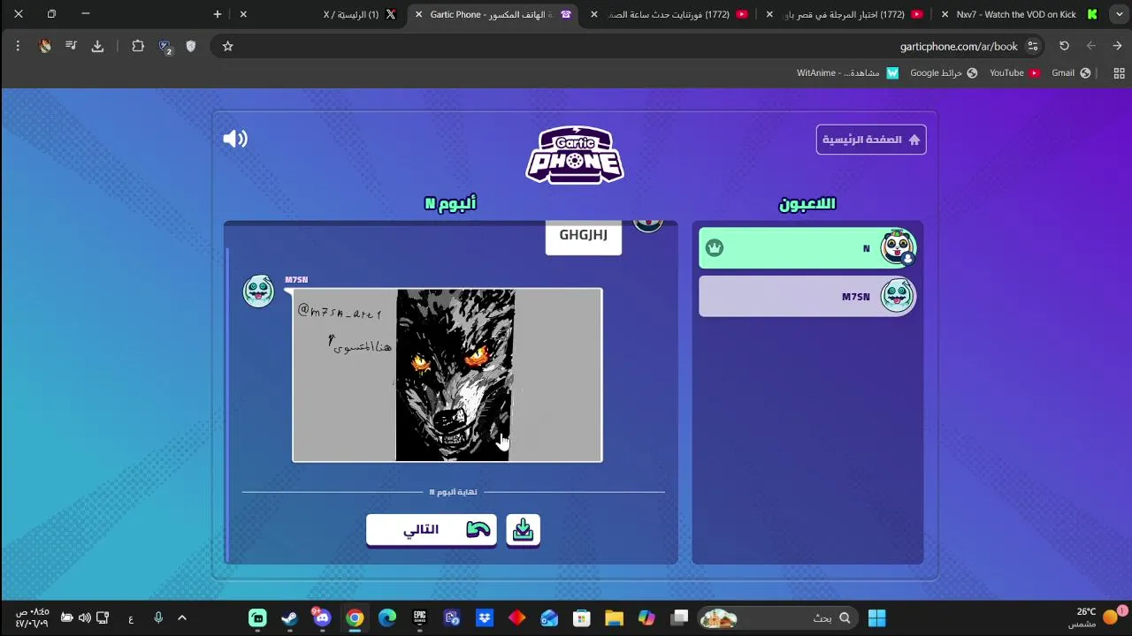
Task: Open the weather widget showing 26°C
Action: 1096,617
